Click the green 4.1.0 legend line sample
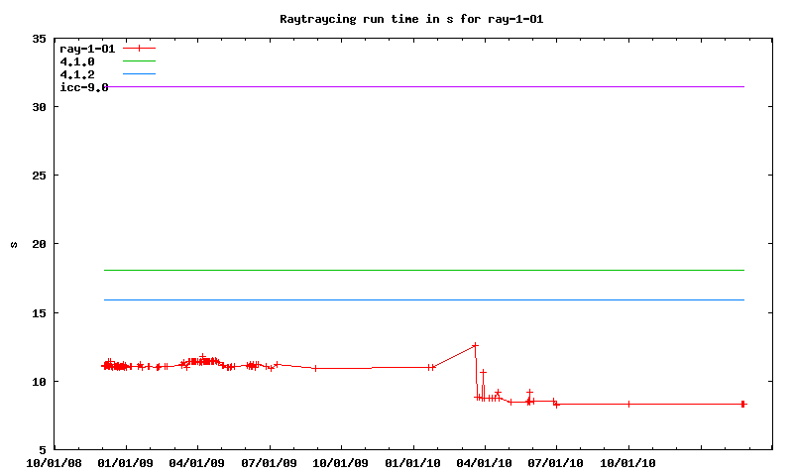 (x=140, y=60)
